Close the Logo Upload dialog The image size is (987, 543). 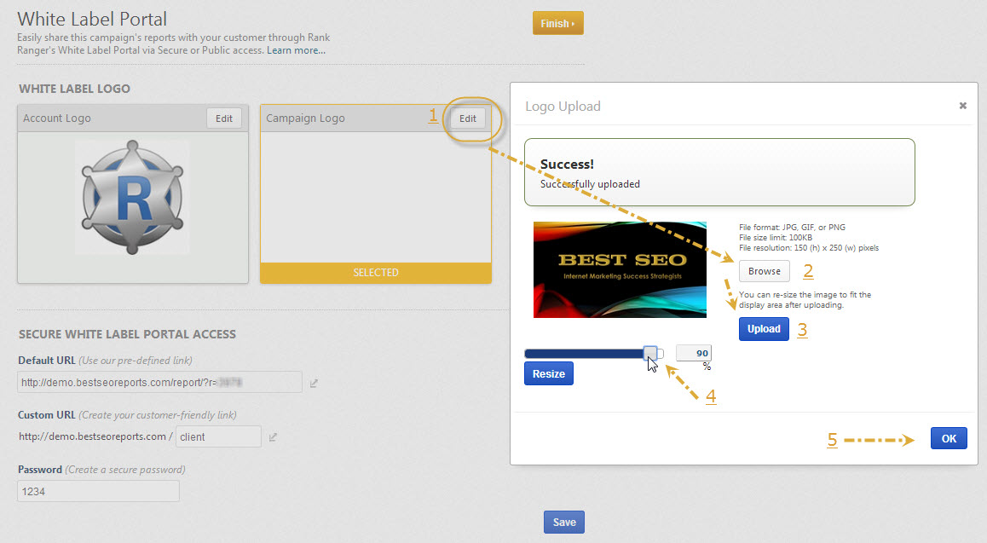[962, 106]
